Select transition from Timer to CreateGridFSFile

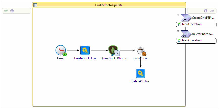(73, 50)
